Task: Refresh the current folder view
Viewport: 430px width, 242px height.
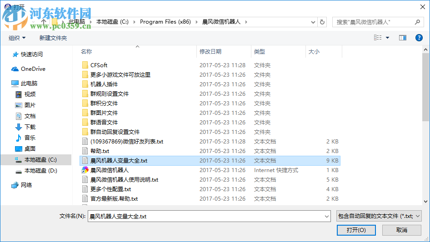Action: (x=322, y=22)
